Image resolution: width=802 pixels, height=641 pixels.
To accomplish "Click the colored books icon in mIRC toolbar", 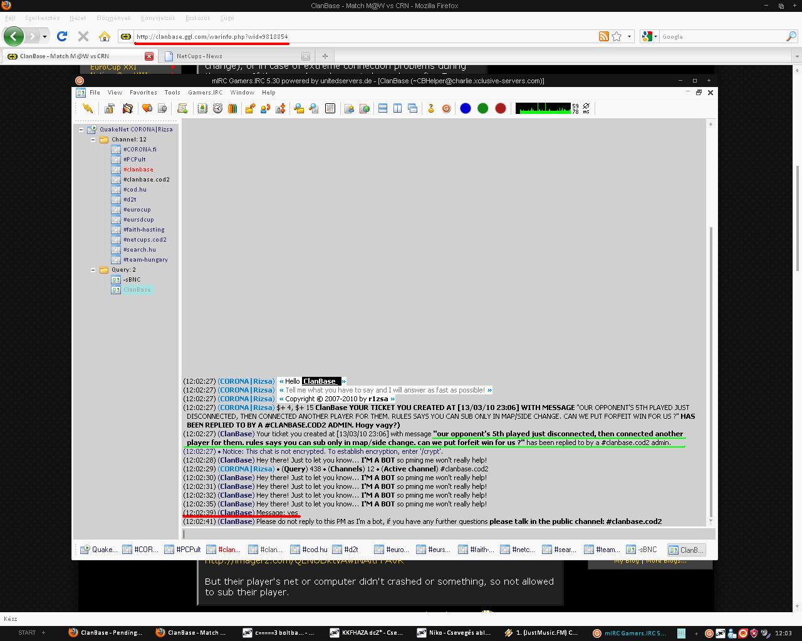I will (232, 108).
